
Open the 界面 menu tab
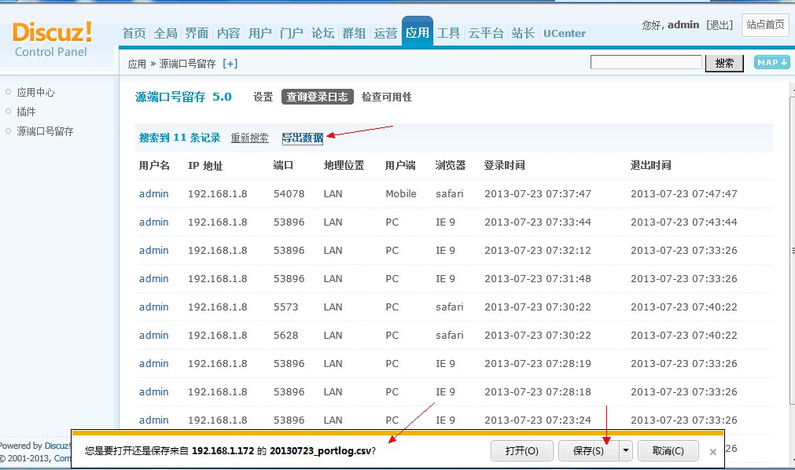tap(197, 34)
